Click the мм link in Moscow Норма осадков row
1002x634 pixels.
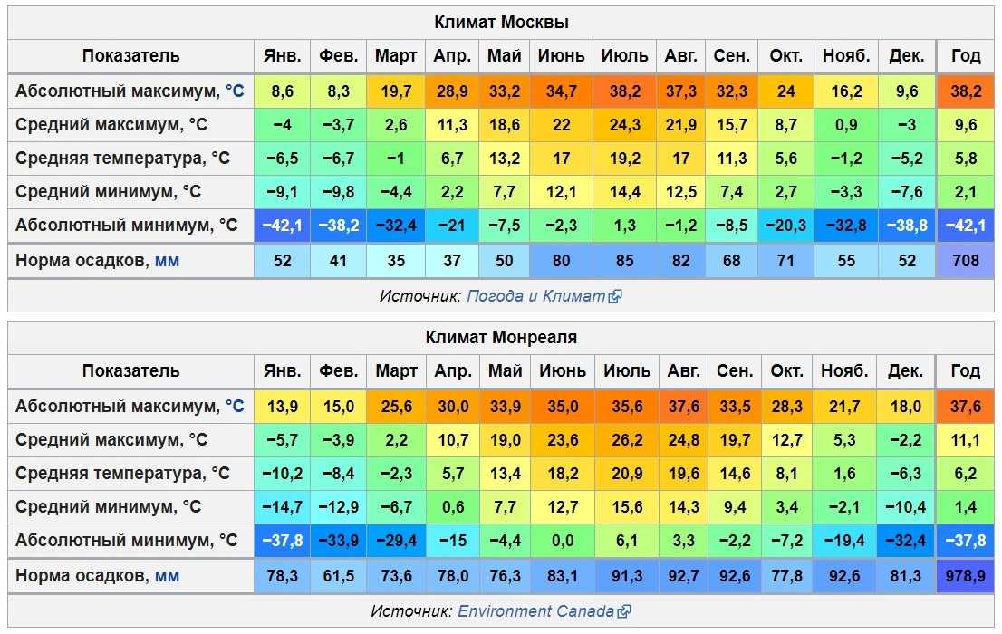[x=167, y=260]
